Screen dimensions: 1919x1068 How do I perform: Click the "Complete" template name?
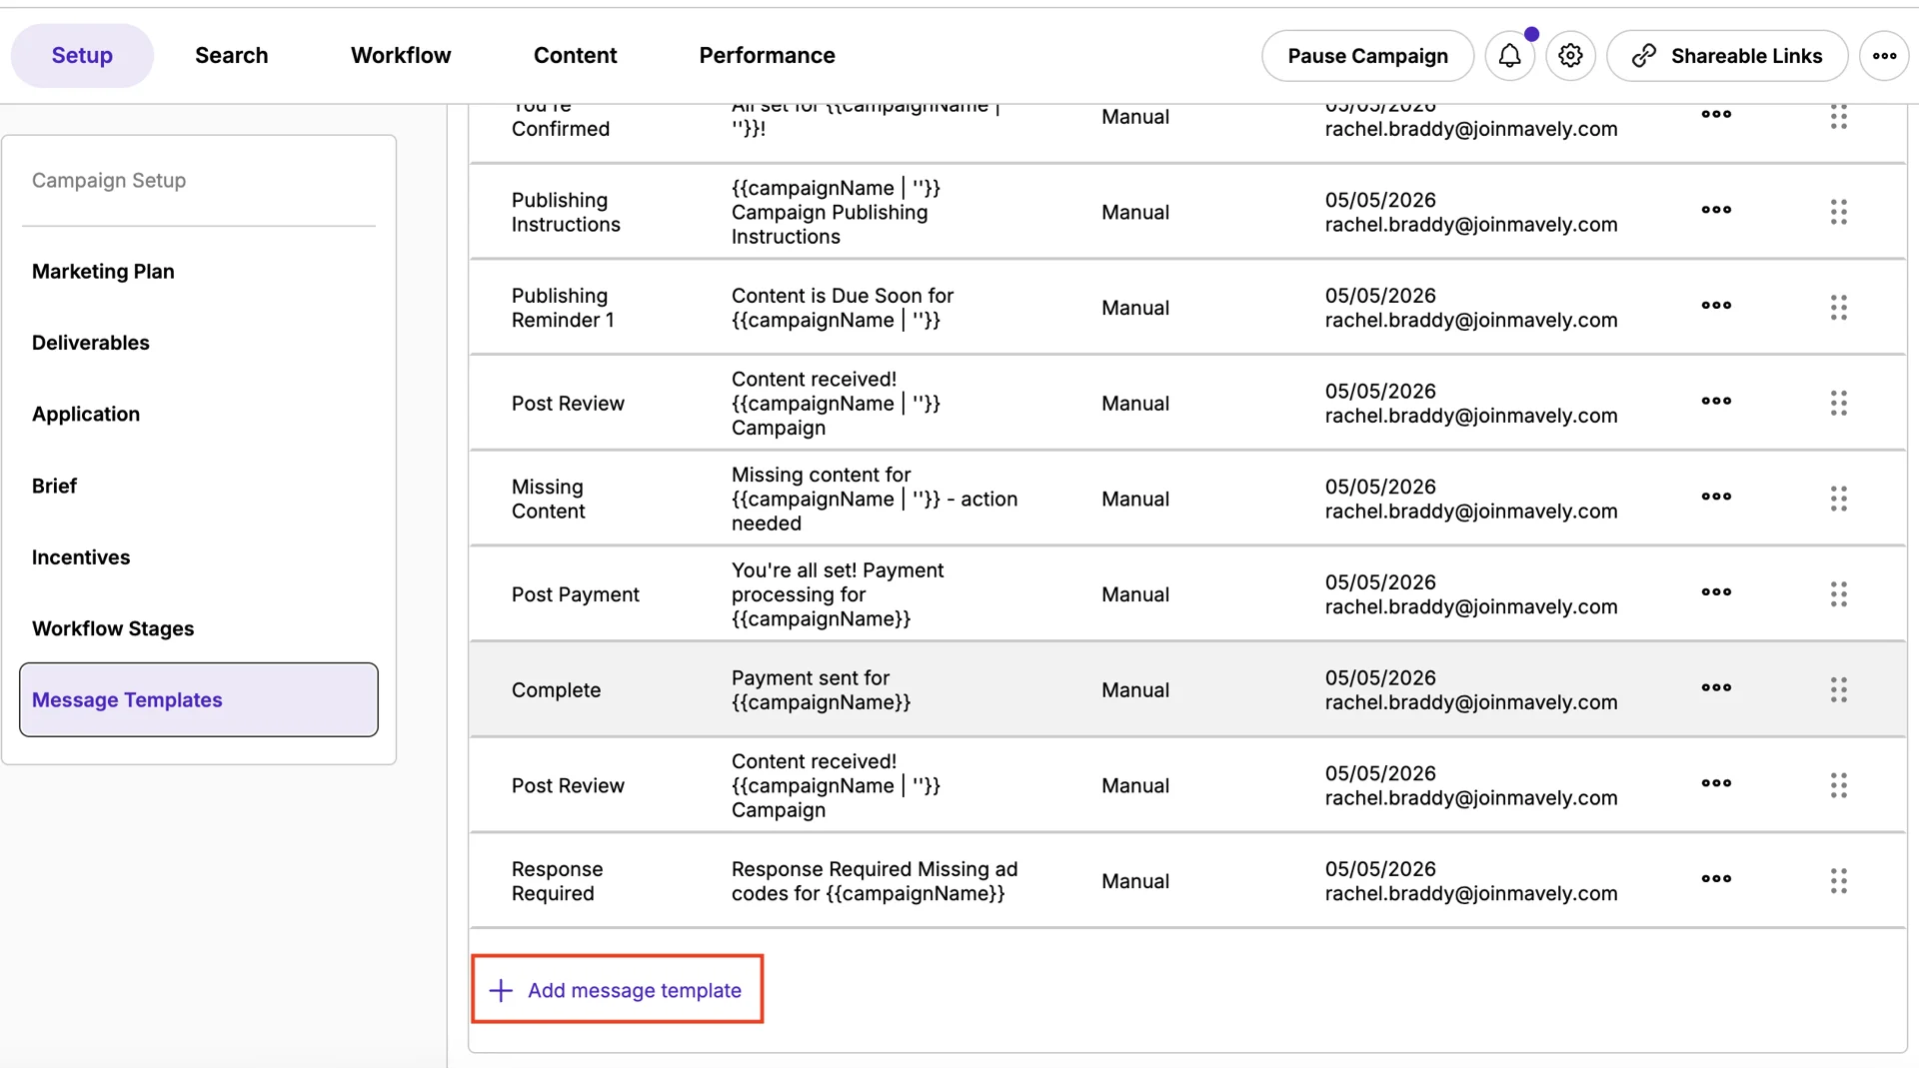[x=557, y=690]
